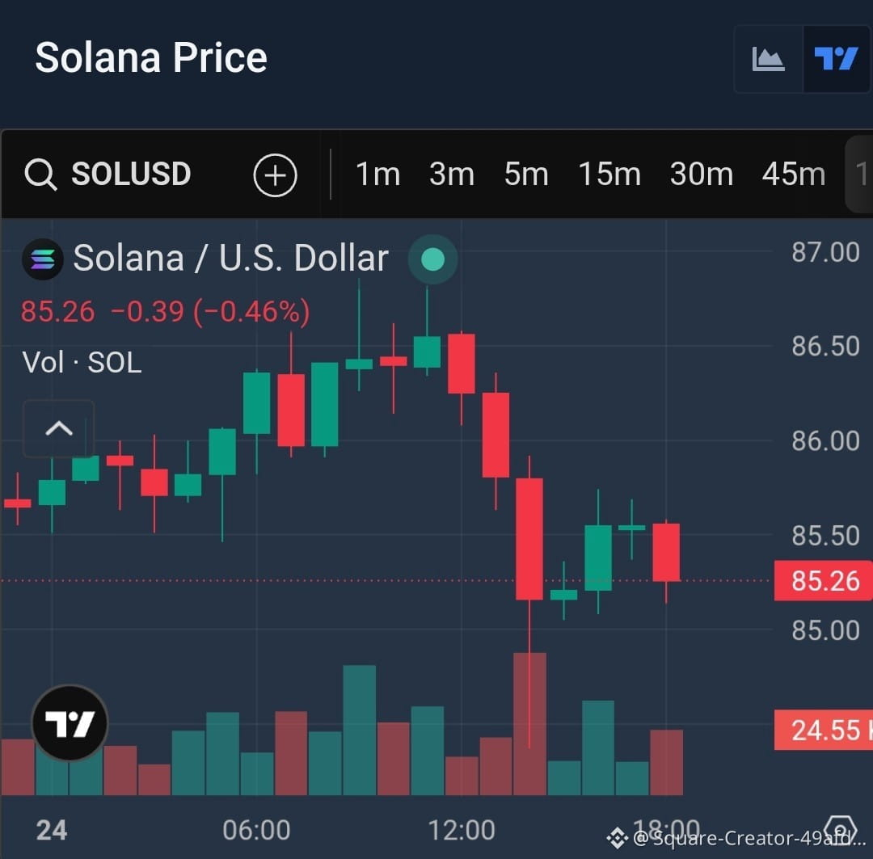Click the round TradingView logo badge

tap(70, 722)
